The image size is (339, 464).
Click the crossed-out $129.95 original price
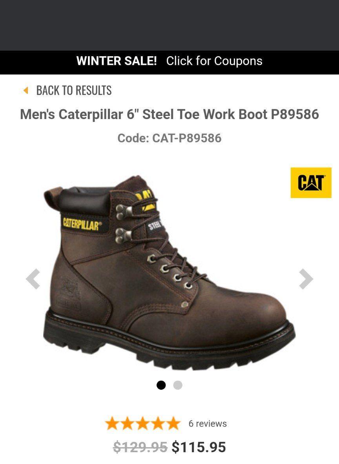coord(140,447)
